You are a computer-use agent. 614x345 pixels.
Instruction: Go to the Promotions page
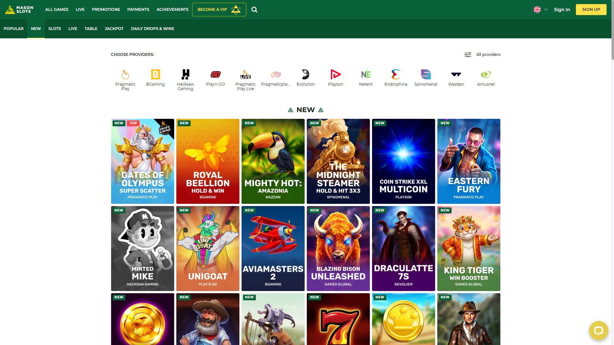pos(106,10)
